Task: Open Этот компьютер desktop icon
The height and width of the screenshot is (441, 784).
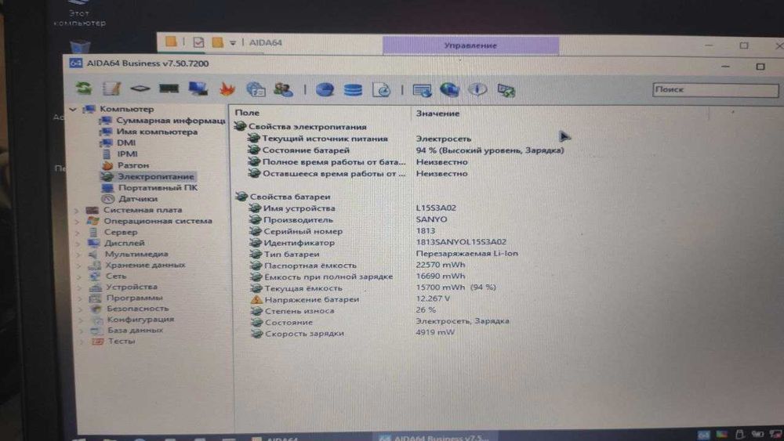Action: point(78,13)
